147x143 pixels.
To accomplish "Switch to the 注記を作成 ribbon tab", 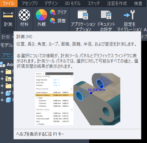I will pyautogui.click(x=117, y=4).
